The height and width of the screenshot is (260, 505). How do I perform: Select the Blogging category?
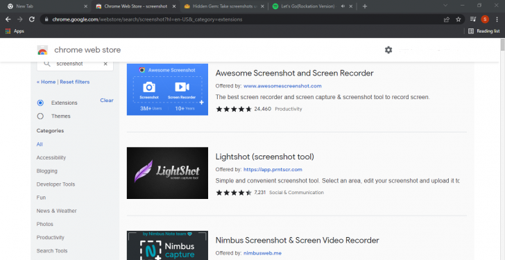click(47, 171)
